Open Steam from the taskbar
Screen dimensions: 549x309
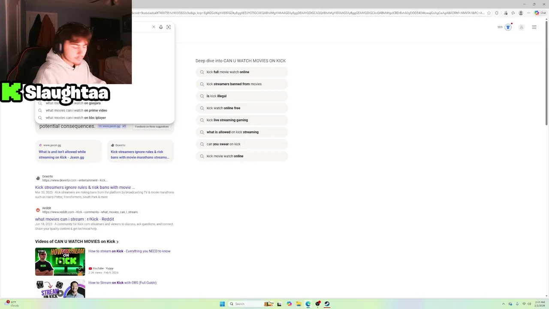[x=327, y=304]
